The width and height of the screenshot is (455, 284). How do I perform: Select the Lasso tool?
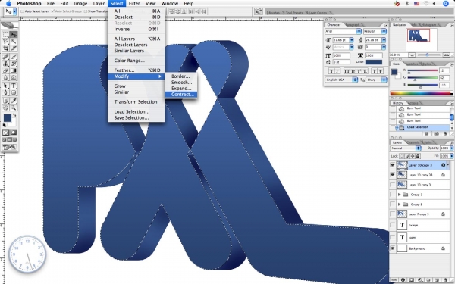[x=5, y=42]
